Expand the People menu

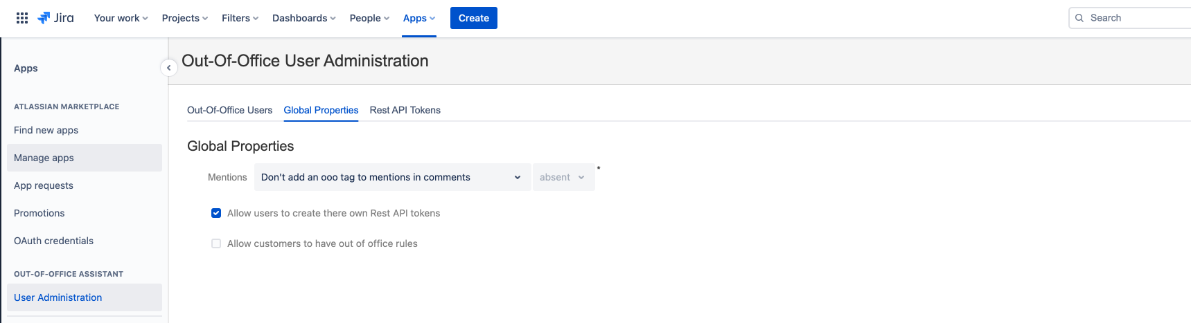pos(369,18)
